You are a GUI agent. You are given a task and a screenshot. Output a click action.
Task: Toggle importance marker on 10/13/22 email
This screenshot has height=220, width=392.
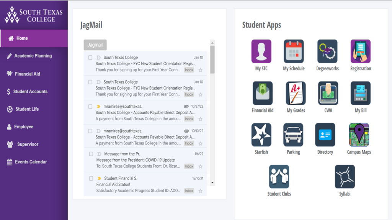98,131
